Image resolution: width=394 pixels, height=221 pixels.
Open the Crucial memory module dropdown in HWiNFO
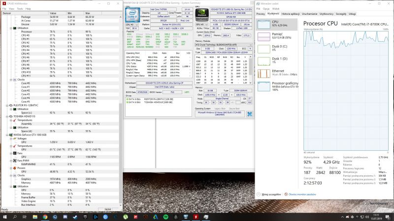[x=224, y=45]
